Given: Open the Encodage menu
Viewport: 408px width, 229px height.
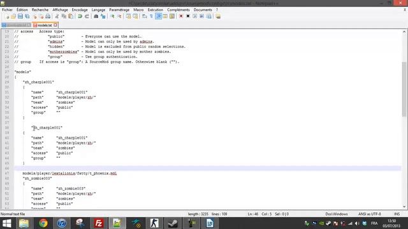Looking at the screenshot, I should tap(80, 10).
